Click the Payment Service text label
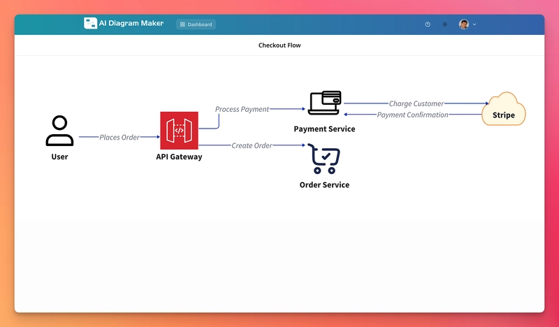 point(324,129)
